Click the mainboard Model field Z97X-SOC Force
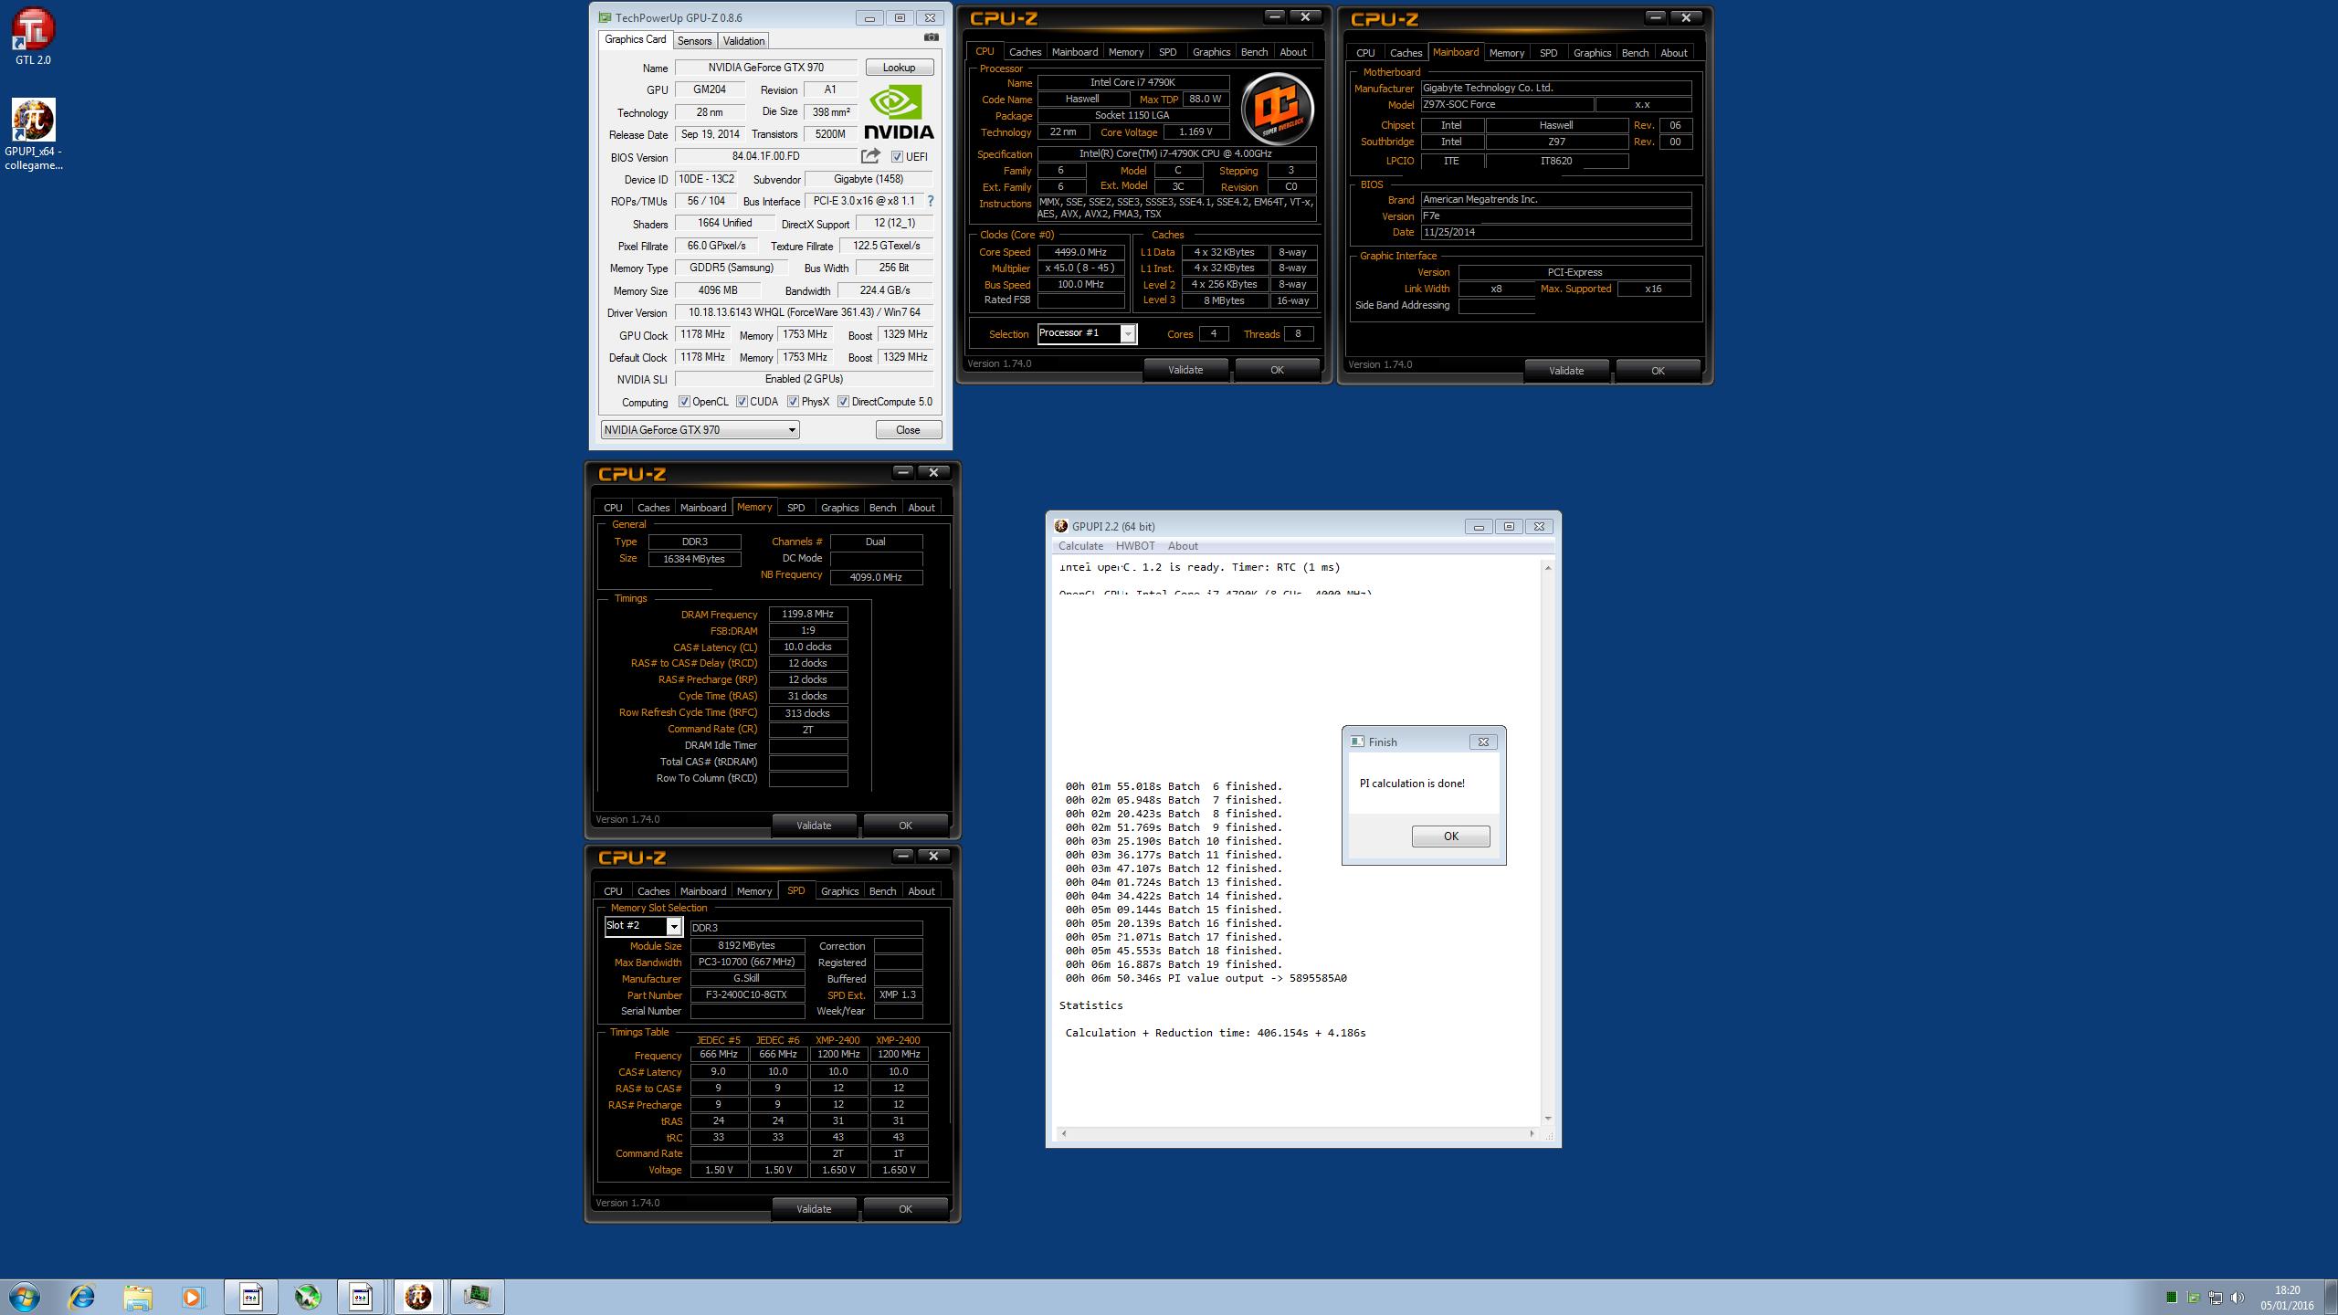The height and width of the screenshot is (1315, 2338). pos(1507,105)
